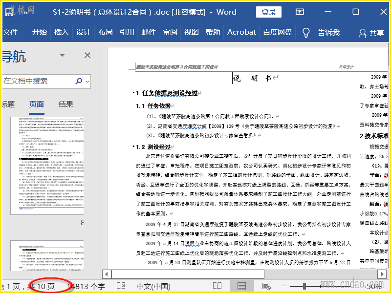This screenshot has width=391, height=293.
Task: Switch to the 视图 ribbon tab
Action: point(192,32)
